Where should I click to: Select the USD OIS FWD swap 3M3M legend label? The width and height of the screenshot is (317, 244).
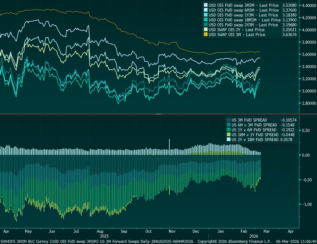244,5
